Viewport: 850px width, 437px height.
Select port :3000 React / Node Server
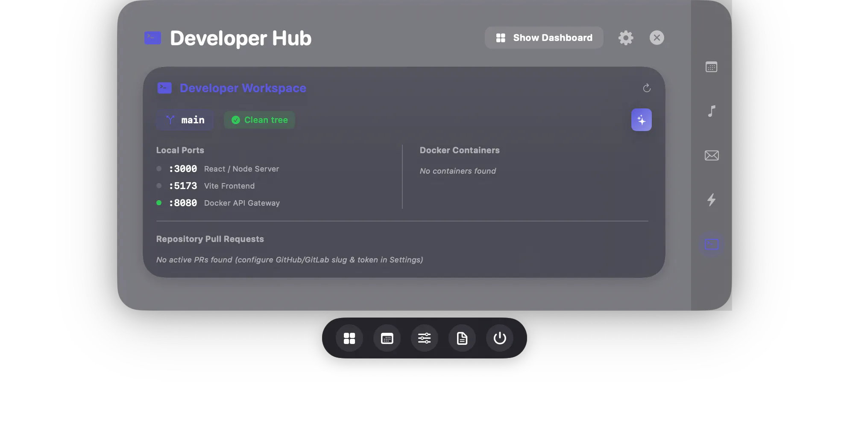(x=218, y=169)
